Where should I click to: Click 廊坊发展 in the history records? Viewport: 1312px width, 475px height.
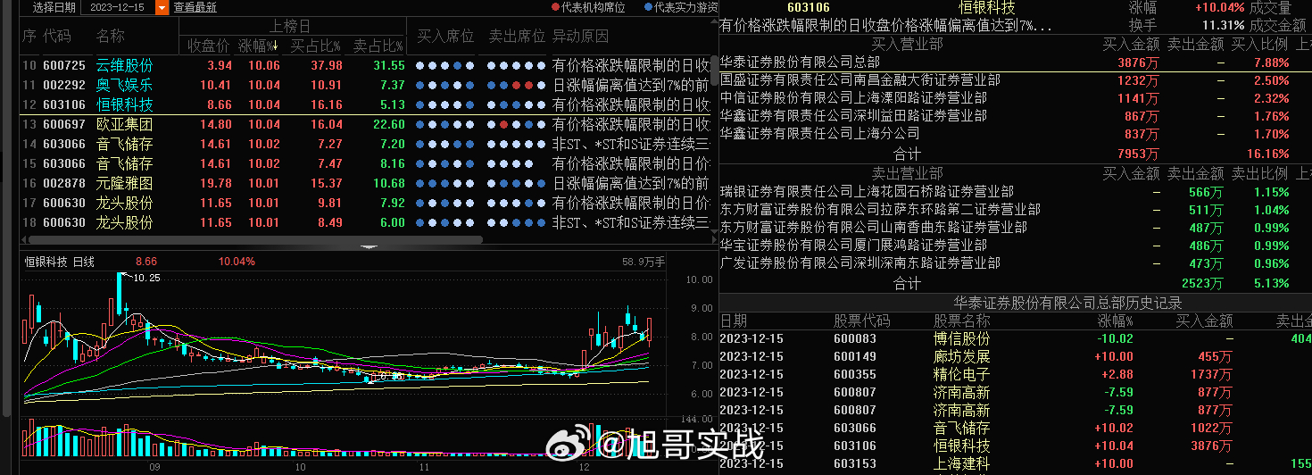pyautogui.click(x=962, y=356)
